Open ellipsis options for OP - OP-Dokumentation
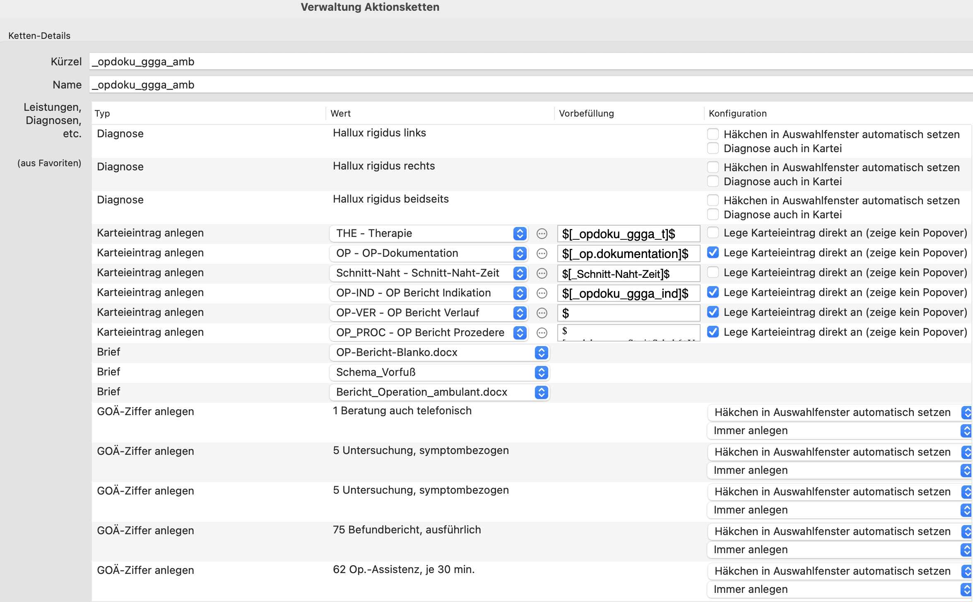Screen dimensions: 973x602 542,253
